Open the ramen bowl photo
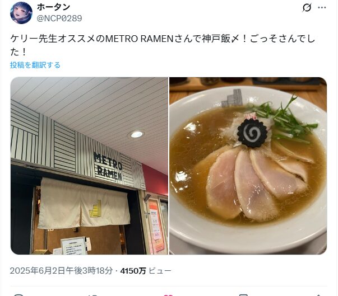This screenshot has width=338, height=296. [x=248, y=166]
